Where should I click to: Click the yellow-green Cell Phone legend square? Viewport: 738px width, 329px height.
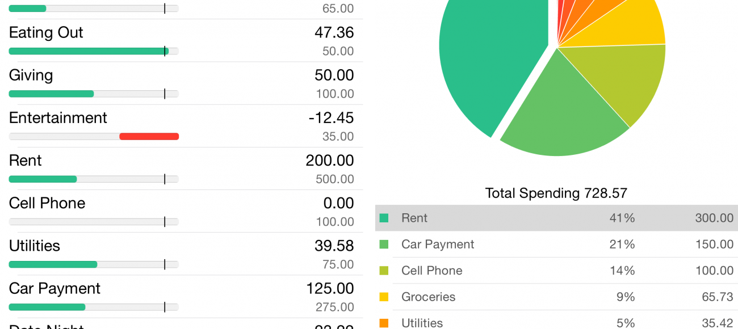(x=384, y=271)
